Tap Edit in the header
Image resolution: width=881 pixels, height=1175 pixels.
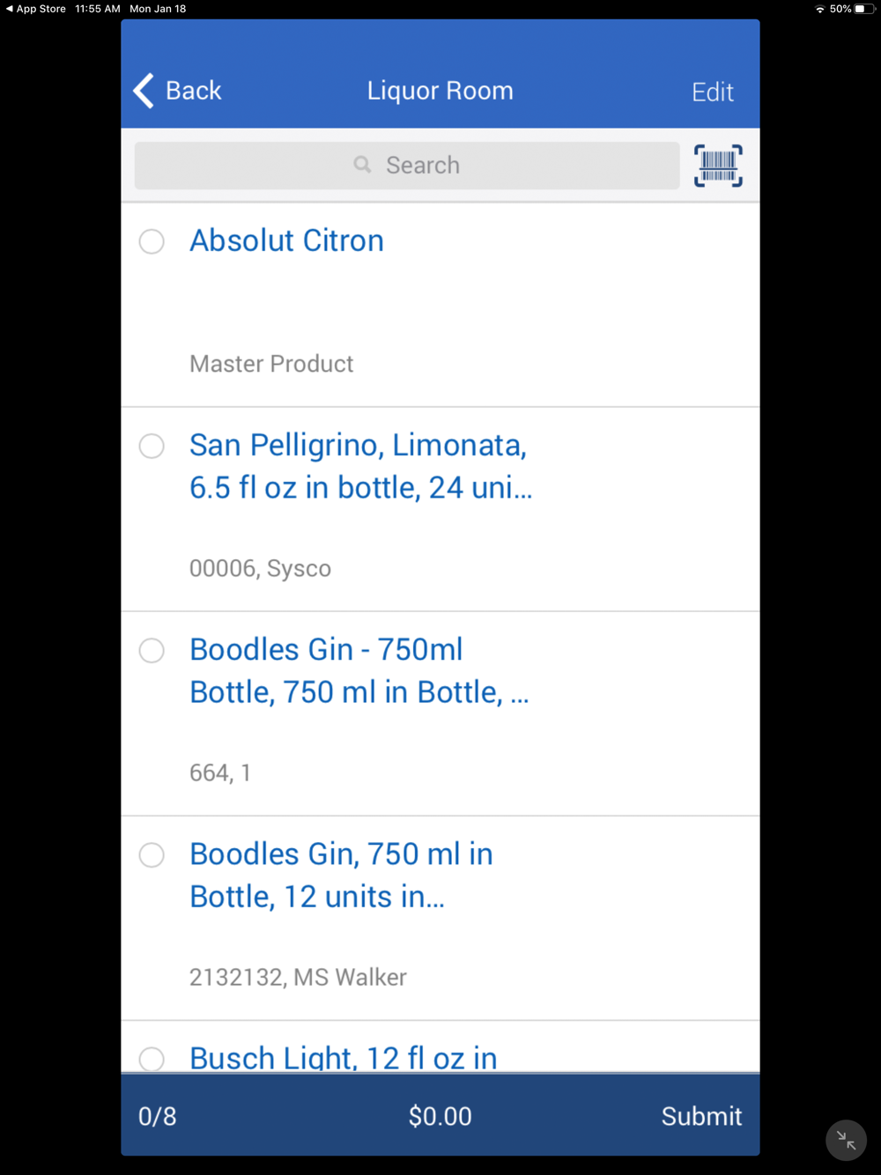tap(713, 92)
